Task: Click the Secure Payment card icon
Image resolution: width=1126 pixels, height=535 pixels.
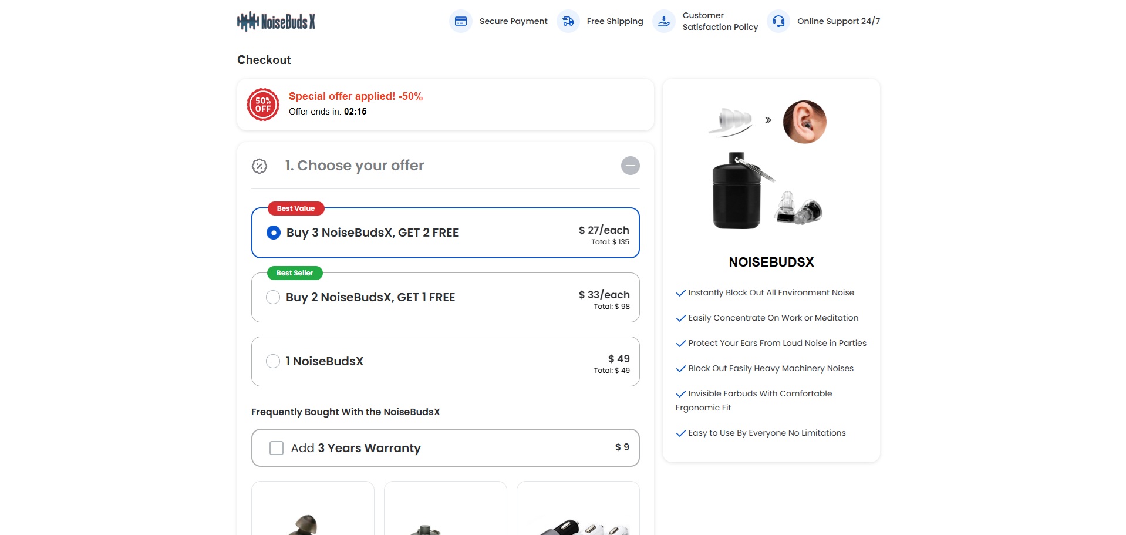Action: pos(461,22)
